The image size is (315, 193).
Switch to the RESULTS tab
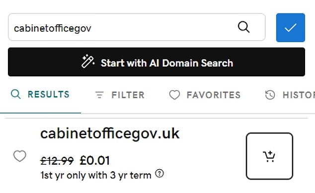(x=40, y=94)
